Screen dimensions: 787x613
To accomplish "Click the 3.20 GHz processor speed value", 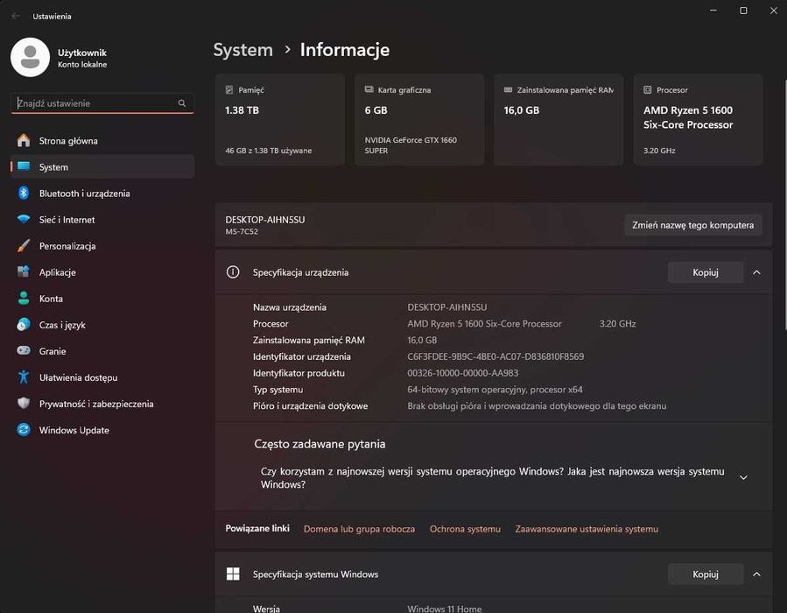I will click(x=617, y=324).
